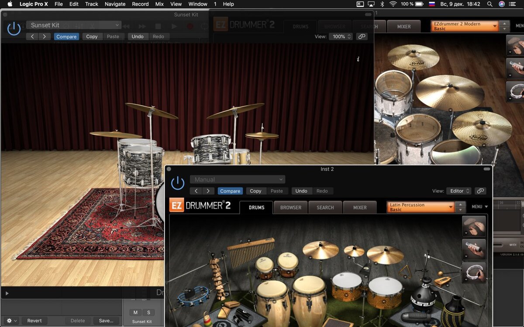Viewport: 524px width, 327px height.
Task: Step to the following Latin Percussion kit with down arrow
Action: click(x=460, y=210)
